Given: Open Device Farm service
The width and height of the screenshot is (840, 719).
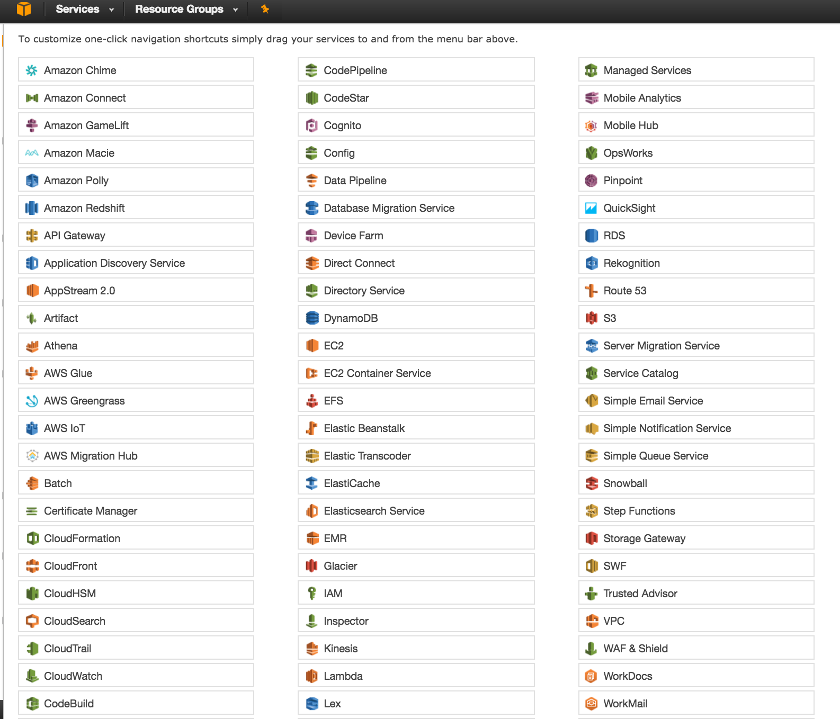Looking at the screenshot, I should pos(416,235).
